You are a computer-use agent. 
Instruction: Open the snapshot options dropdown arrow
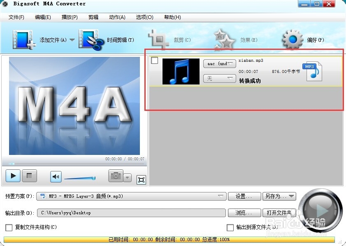click(127, 178)
